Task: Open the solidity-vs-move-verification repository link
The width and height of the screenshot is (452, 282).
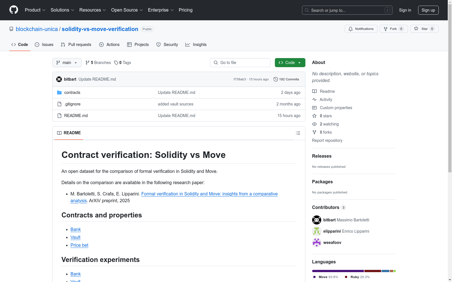Action: tap(100, 29)
